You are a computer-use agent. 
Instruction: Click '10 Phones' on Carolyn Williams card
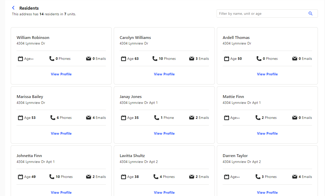pos(167,59)
